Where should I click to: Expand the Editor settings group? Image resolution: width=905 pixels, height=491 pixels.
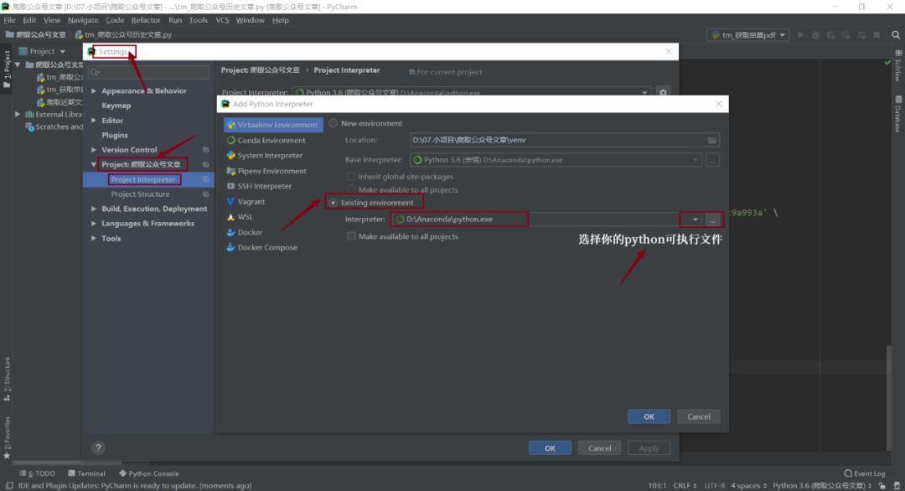coord(94,121)
